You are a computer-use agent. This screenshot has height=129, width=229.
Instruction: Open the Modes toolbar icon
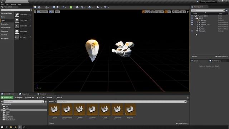[x=47, y=7]
